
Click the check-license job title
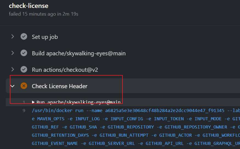click(x=28, y=6)
